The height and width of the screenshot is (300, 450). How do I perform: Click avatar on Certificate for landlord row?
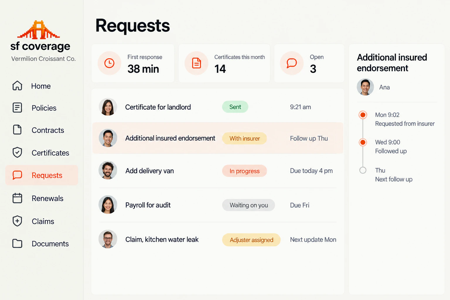pyautogui.click(x=108, y=107)
